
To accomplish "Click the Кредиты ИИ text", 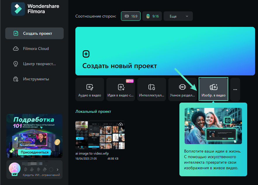I will tap(41, 175).
